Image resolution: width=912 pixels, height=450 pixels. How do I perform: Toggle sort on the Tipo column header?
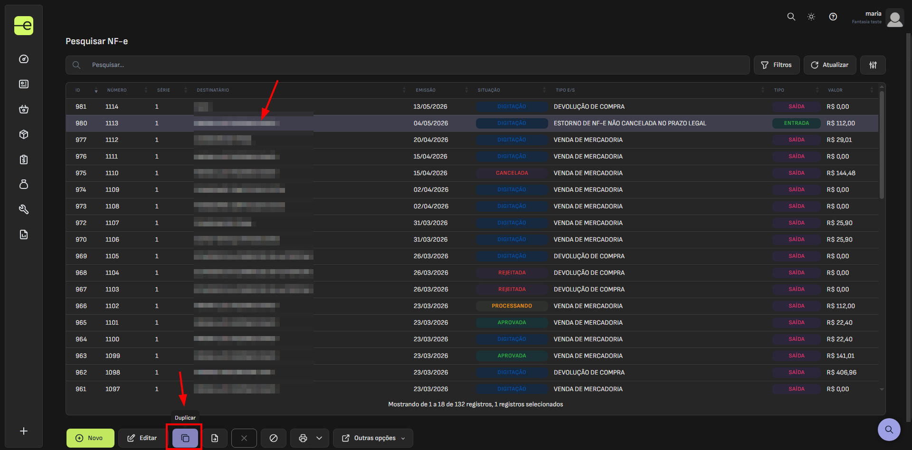[x=779, y=90]
